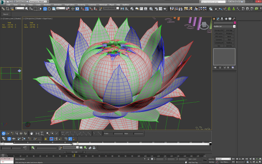This screenshot has height=164, width=262.
Task: Activate the Select and Rotate tool
Action: pos(49,9)
